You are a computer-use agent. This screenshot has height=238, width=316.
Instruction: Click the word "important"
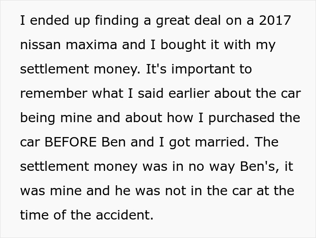point(197,69)
